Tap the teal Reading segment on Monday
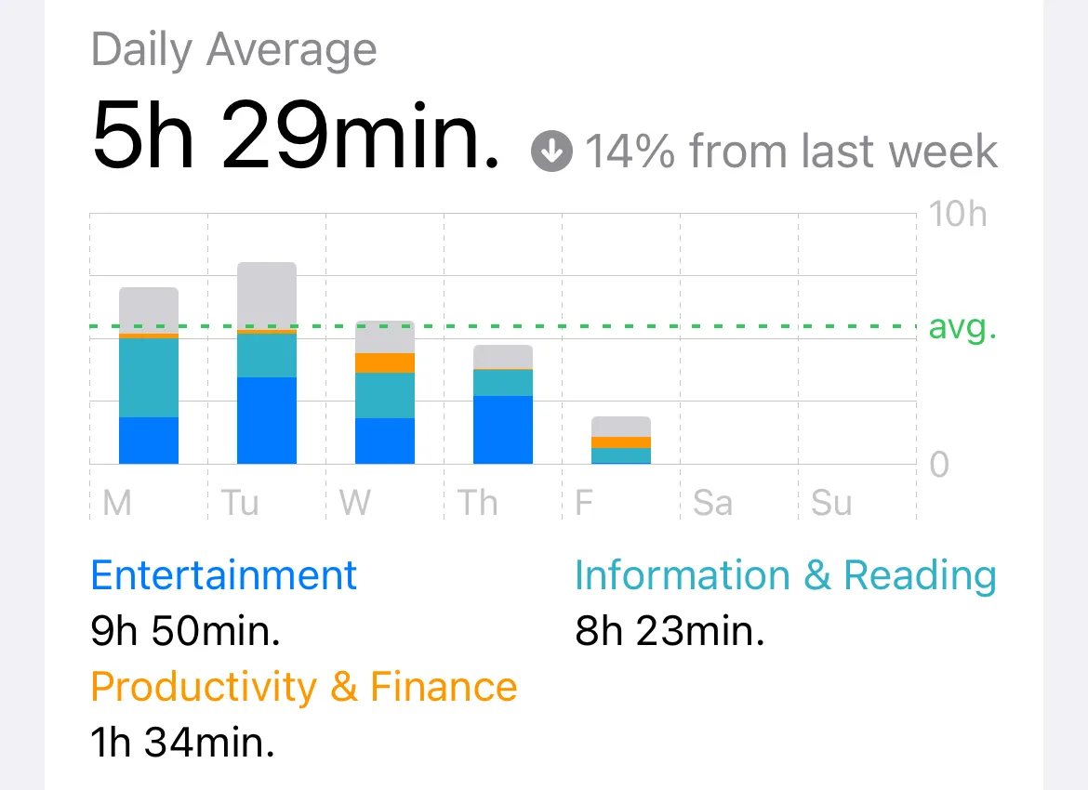This screenshot has width=1088, height=790. pyautogui.click(x=149, y=377)
